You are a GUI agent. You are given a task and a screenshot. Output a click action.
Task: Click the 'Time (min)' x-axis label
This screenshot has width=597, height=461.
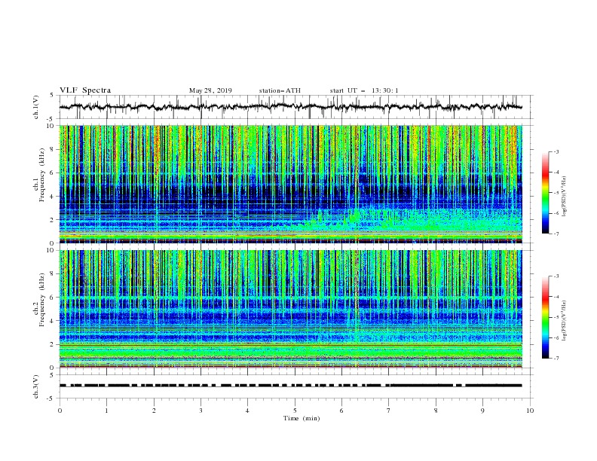(302, 418)
